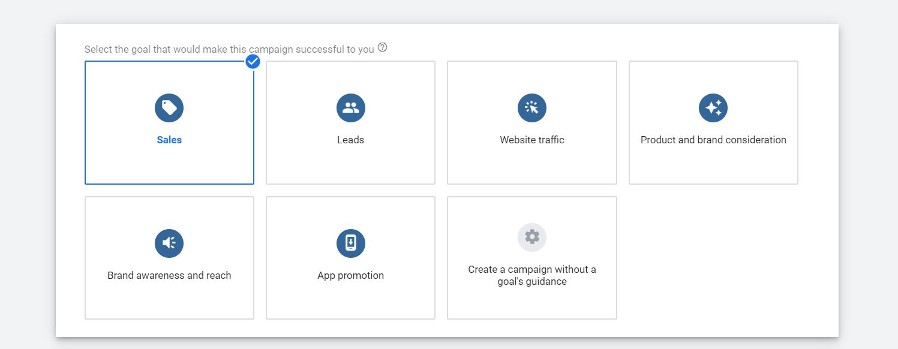Select Product and brand consideration label
Viewport: 898px width, 349px height.
click(x=713, y=140)
